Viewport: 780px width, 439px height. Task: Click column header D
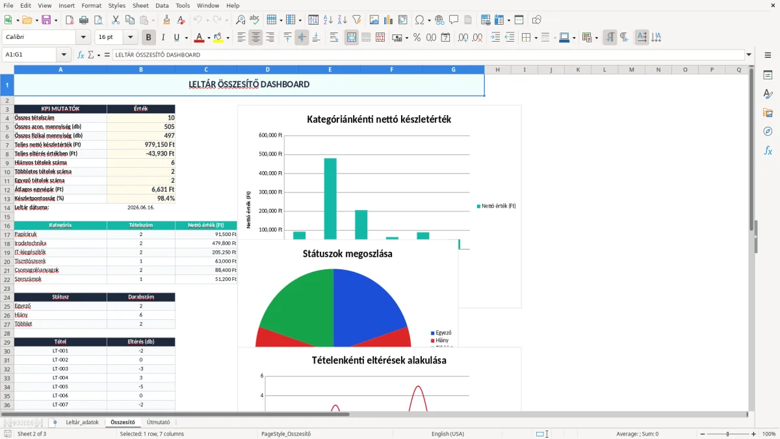[268, 70]
